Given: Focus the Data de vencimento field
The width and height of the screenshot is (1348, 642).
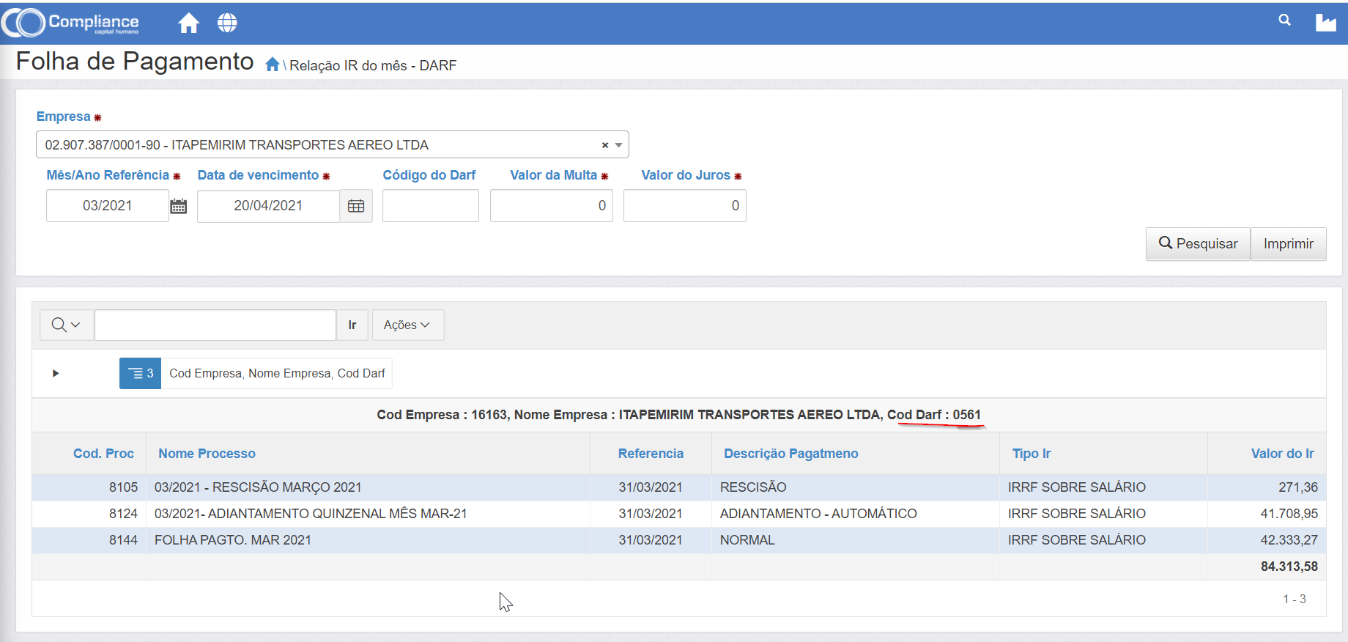Looking at the screenshot, I should point(268,206).
